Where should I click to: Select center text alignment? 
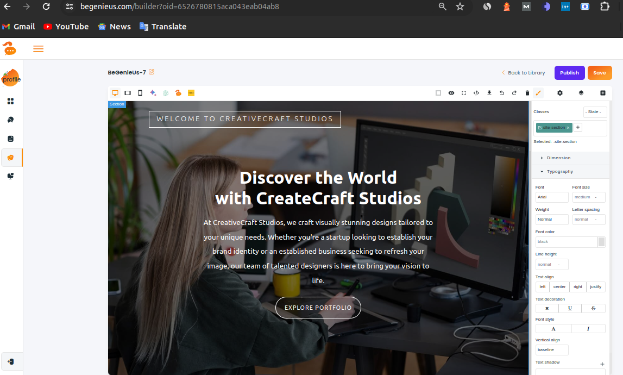tap(559, 287)
